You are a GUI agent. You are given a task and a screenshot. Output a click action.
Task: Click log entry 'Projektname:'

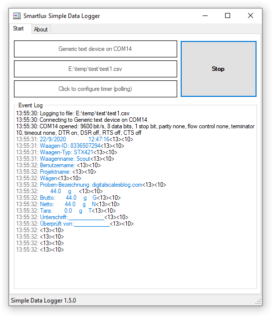point(56,172)
